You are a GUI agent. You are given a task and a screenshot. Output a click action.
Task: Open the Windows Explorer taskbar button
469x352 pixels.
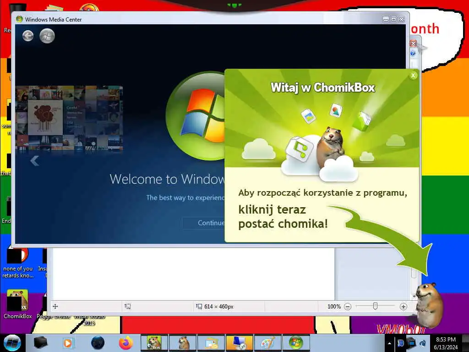click(211, 343)
